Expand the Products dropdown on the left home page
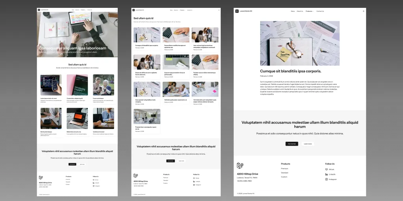This screenshot has width=403, height=201. pos(83,10)
